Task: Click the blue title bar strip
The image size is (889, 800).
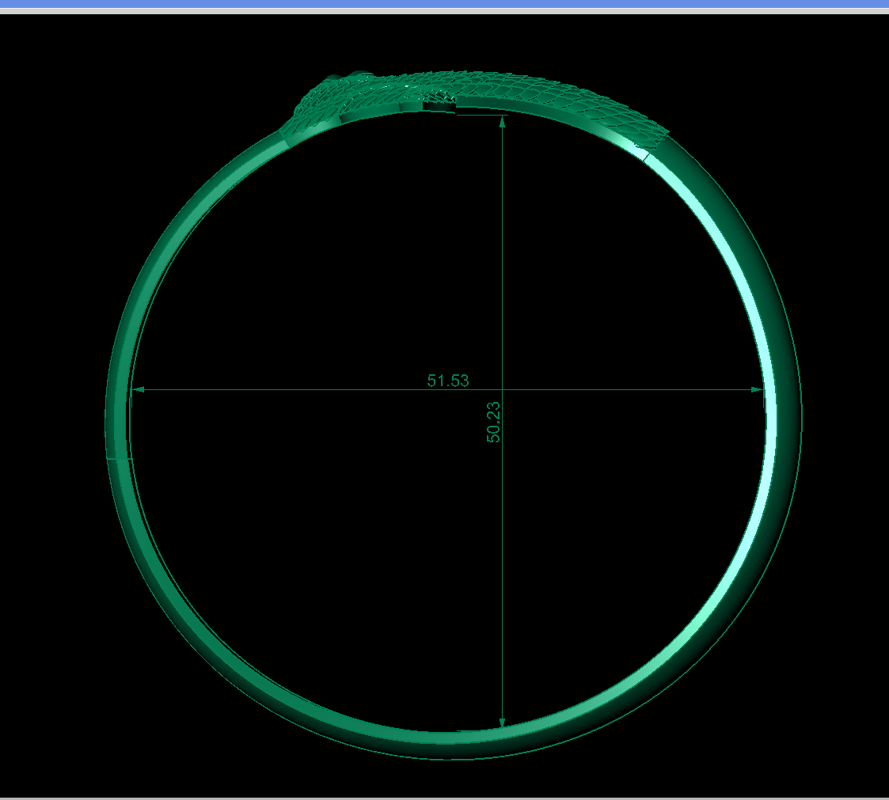Action: pos(445,4)
